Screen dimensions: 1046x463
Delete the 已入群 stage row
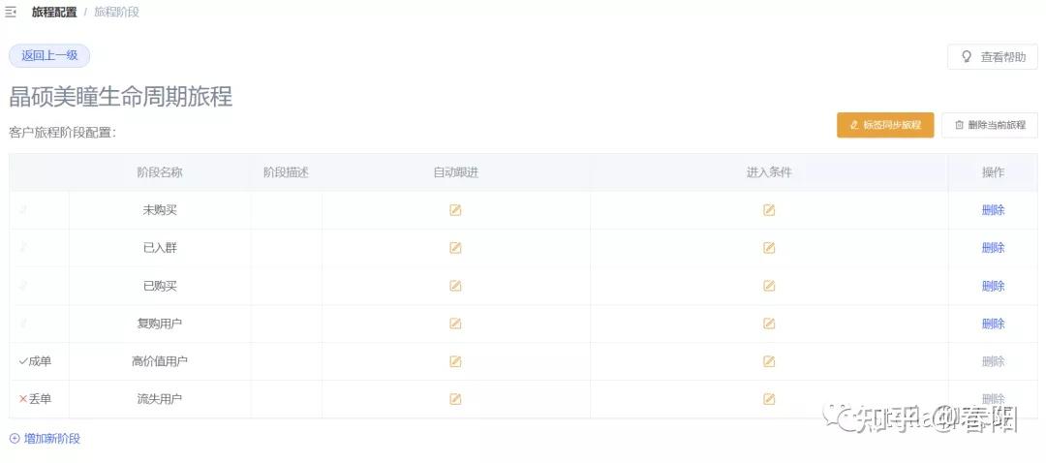[993, 248]
